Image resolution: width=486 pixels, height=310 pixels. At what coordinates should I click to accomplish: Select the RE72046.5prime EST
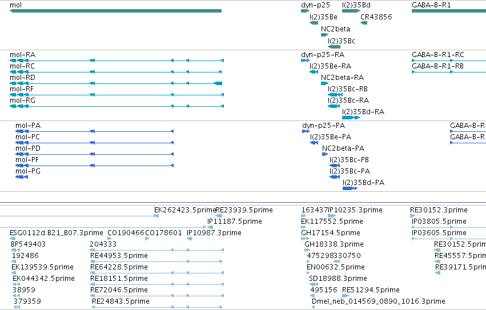(x=157, y=296)
